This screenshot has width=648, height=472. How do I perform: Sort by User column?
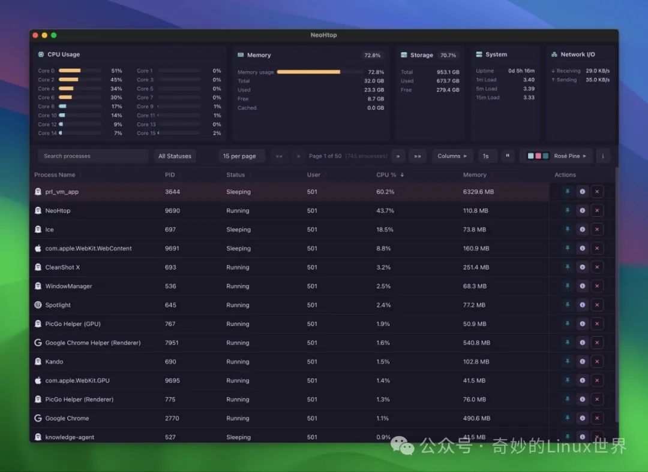[314, 175]
